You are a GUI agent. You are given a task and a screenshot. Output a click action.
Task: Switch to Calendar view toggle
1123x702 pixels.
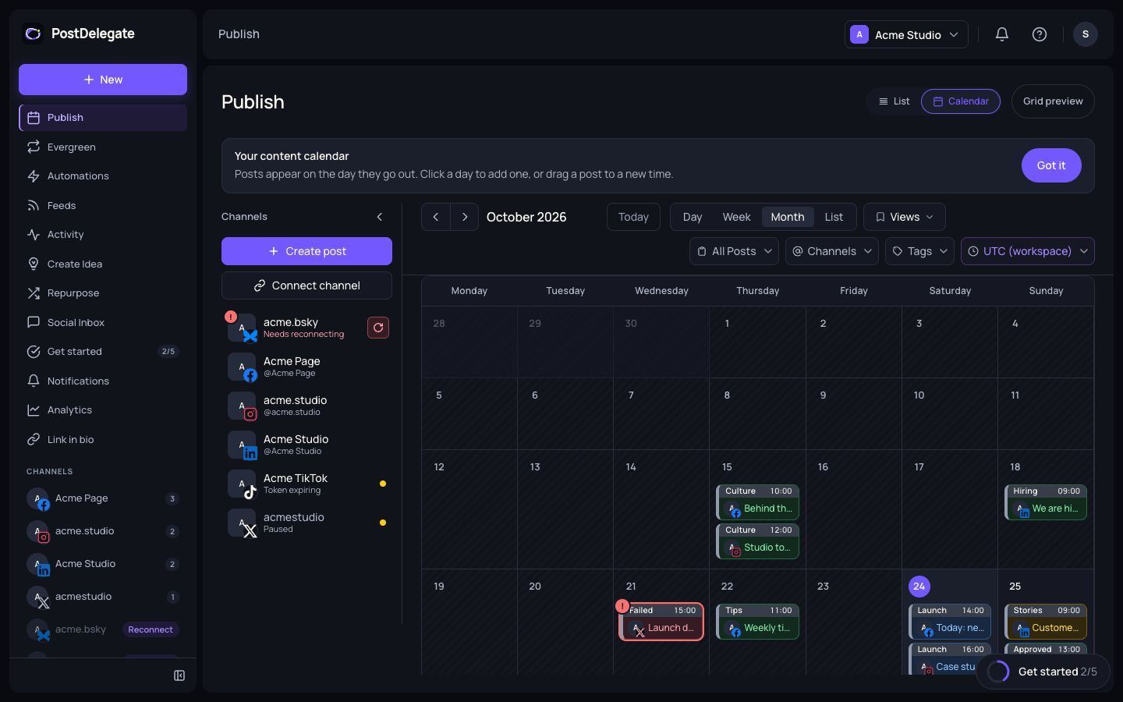tap(961, 101)
